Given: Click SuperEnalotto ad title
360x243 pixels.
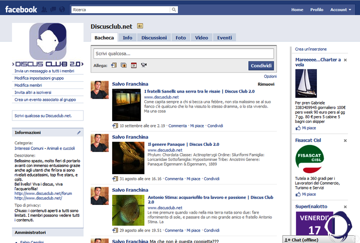Looking at the screenshot, I should click(x=311, y=206).
